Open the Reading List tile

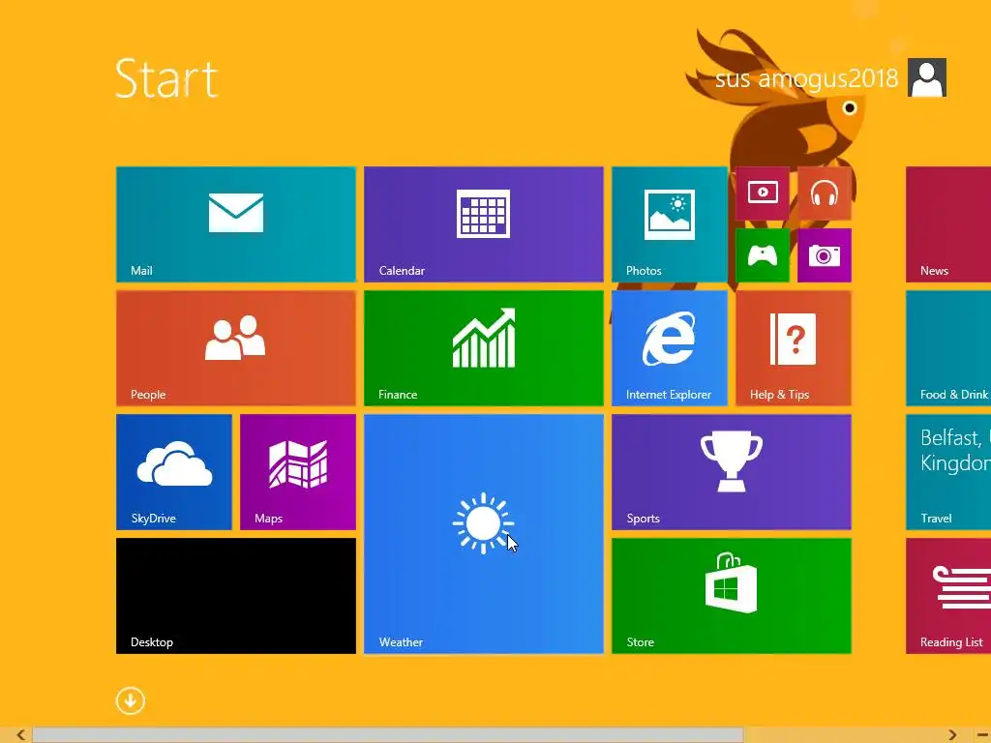coord(948,596)
